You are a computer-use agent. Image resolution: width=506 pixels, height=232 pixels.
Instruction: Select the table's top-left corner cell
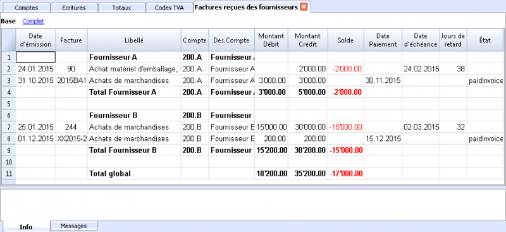point(9,40)
